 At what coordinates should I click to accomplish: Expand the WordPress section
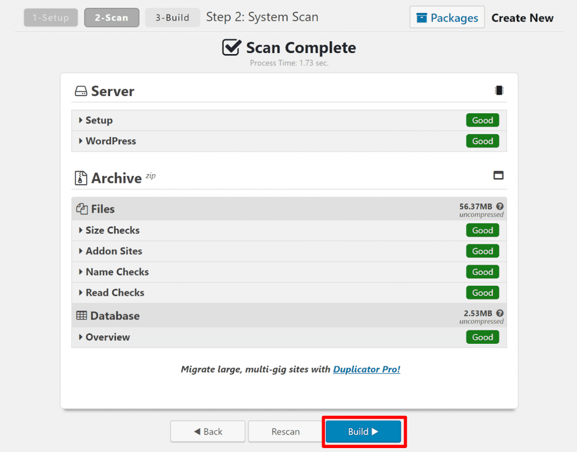point(110,141)
